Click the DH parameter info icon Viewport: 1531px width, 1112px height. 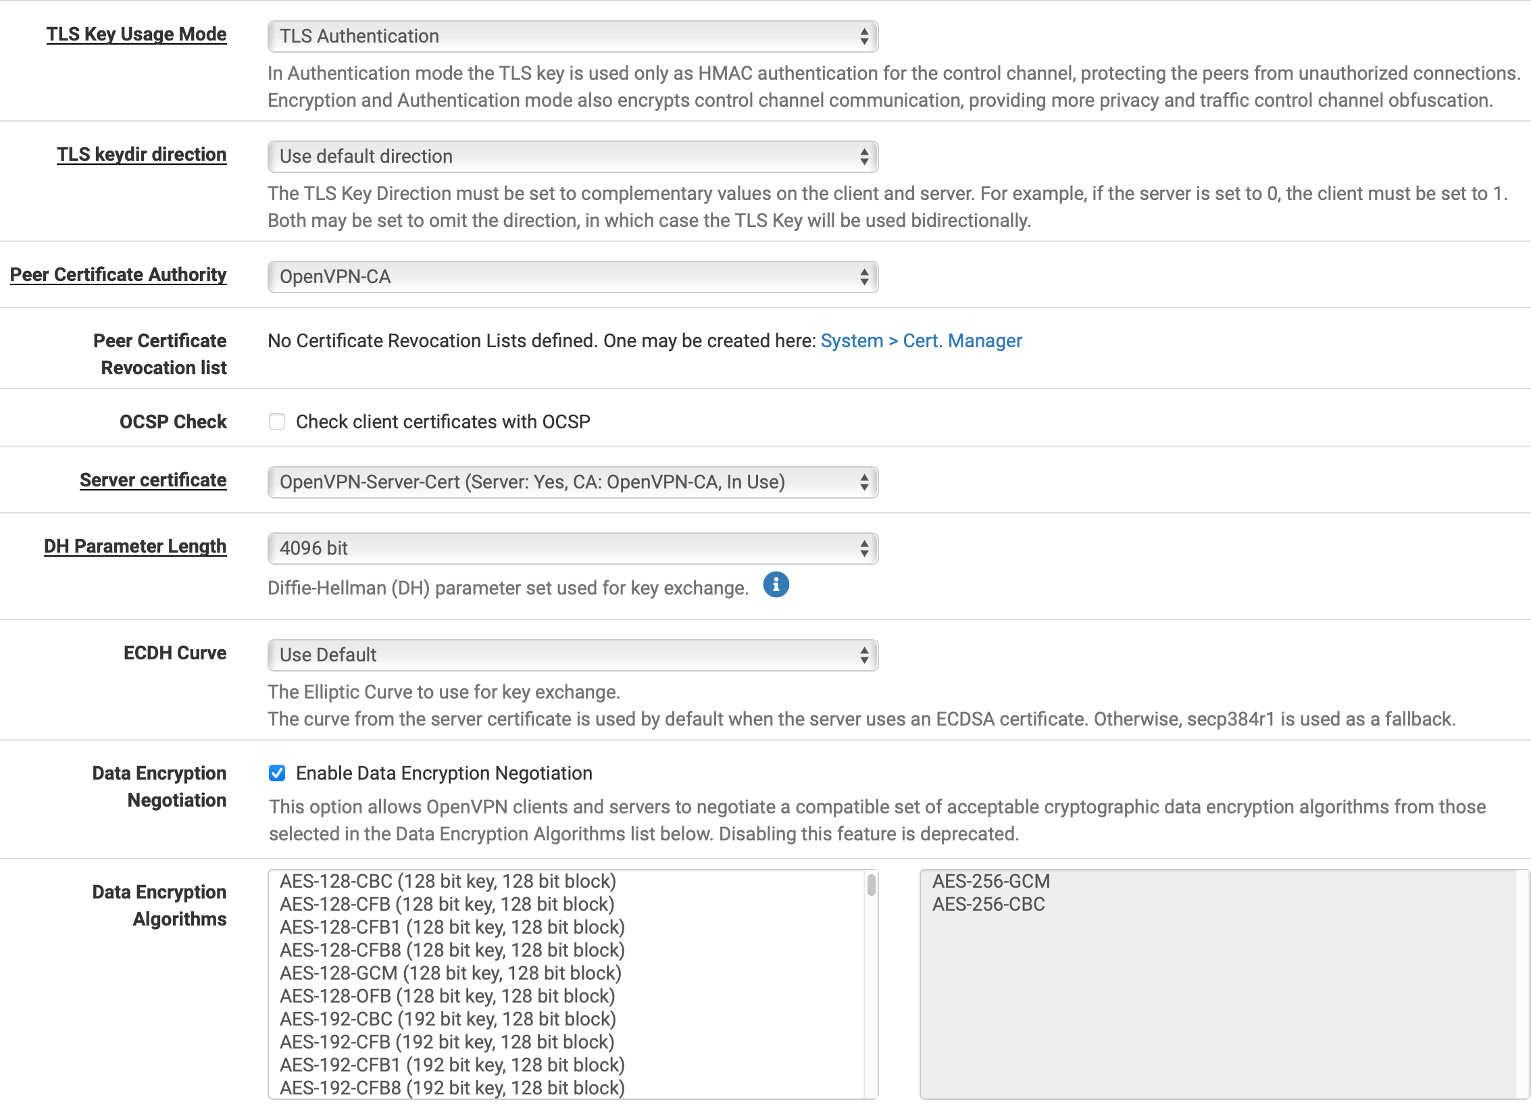click(776, 585)
